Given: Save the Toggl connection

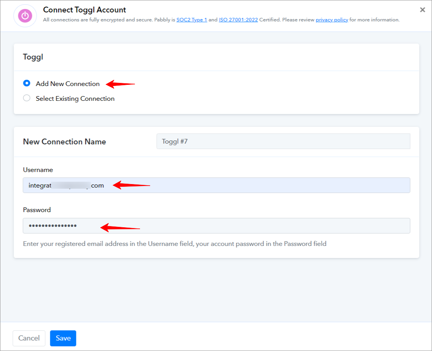Looking at the screenshot, I should point(63,338).
